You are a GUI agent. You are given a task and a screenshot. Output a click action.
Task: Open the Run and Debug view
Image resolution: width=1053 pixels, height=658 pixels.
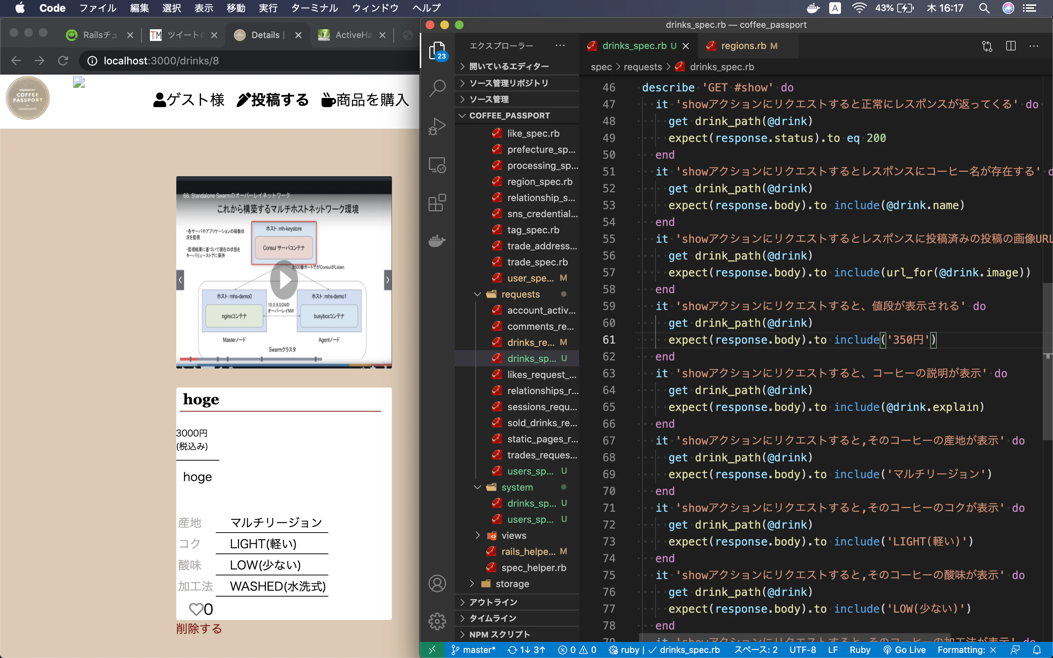(437, 126)
